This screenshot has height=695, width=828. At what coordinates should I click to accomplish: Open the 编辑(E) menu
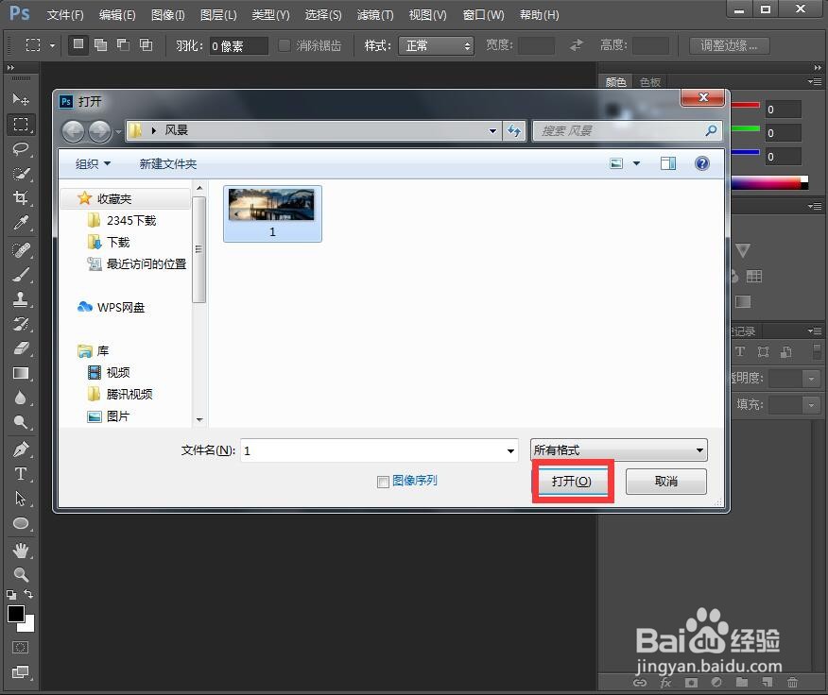tap(117, 15)
